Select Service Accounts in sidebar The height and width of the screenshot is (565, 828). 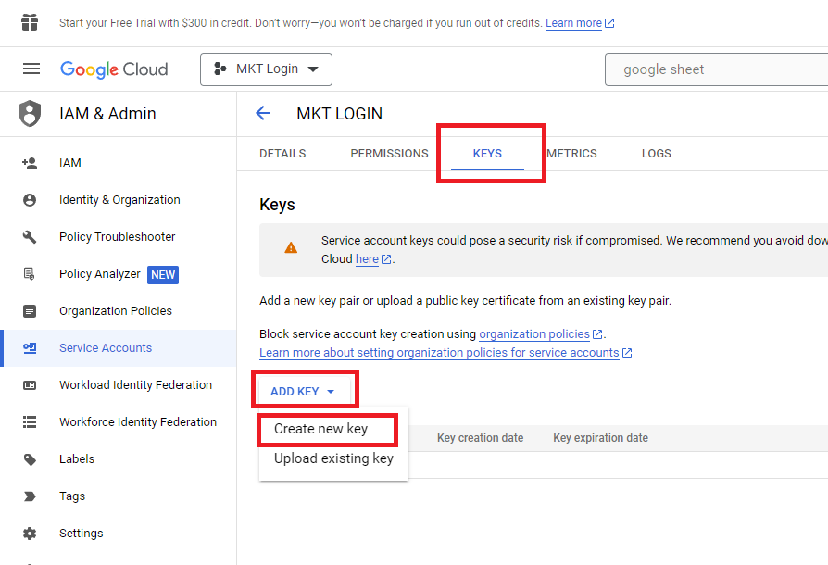click(x=106, y=348)
